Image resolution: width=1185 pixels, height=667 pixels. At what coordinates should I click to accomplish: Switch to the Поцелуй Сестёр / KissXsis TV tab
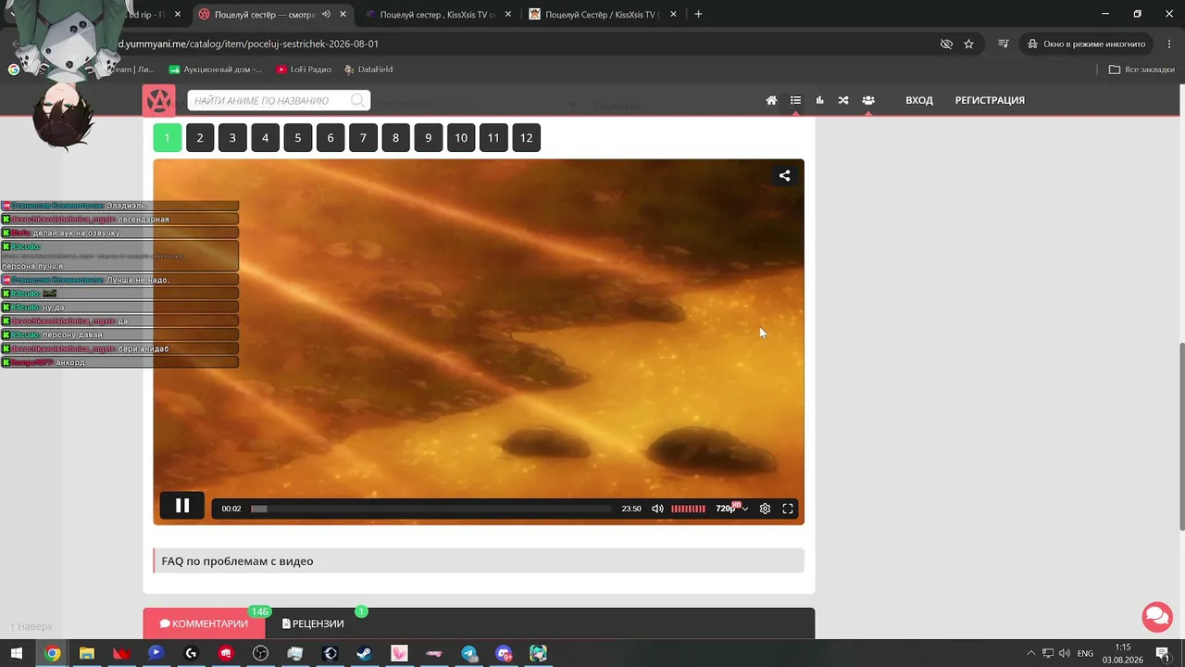pyautogui.click(x=602, y=15)
